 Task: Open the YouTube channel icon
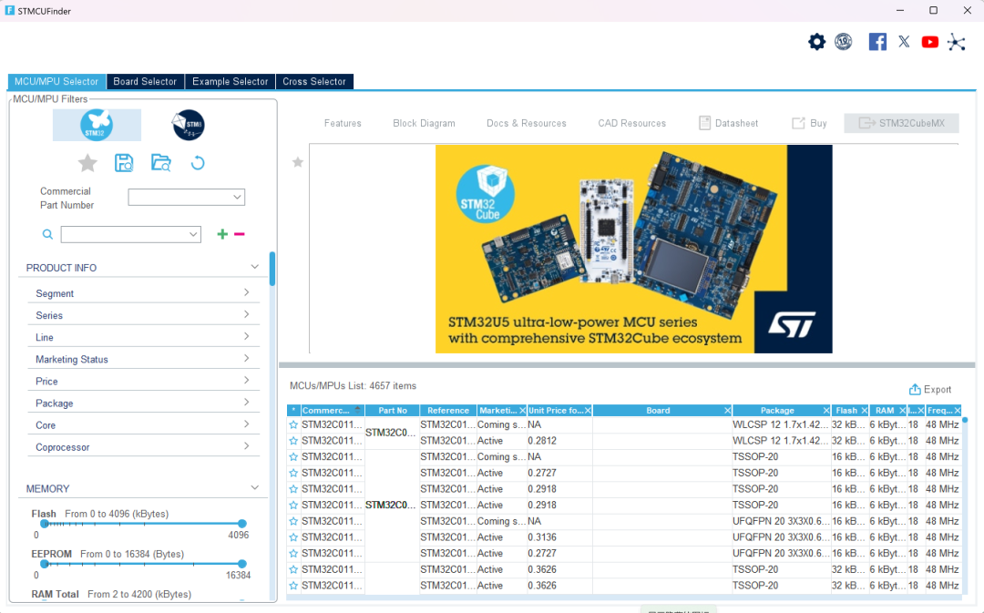930,42
